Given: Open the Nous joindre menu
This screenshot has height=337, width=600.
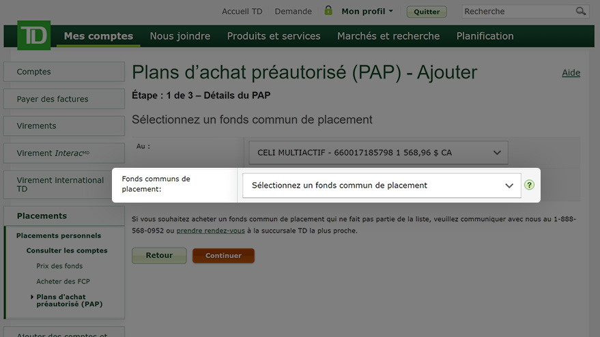Looking at the screenshot, I should (180, 36).
